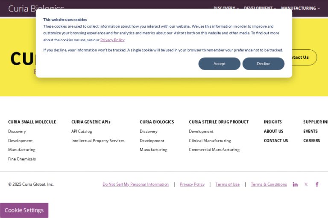Open Cookie Settings panel

coord(24,210)
